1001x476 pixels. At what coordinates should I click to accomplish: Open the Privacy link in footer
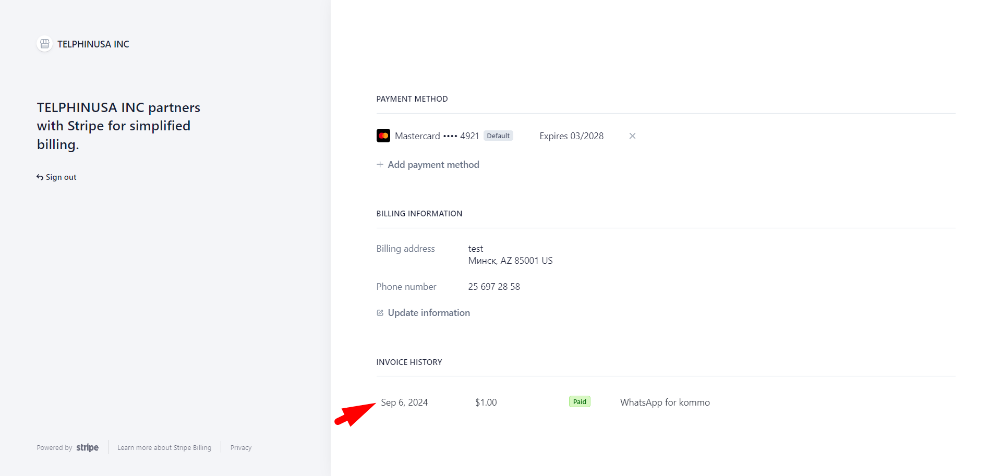tap(240, 447)
